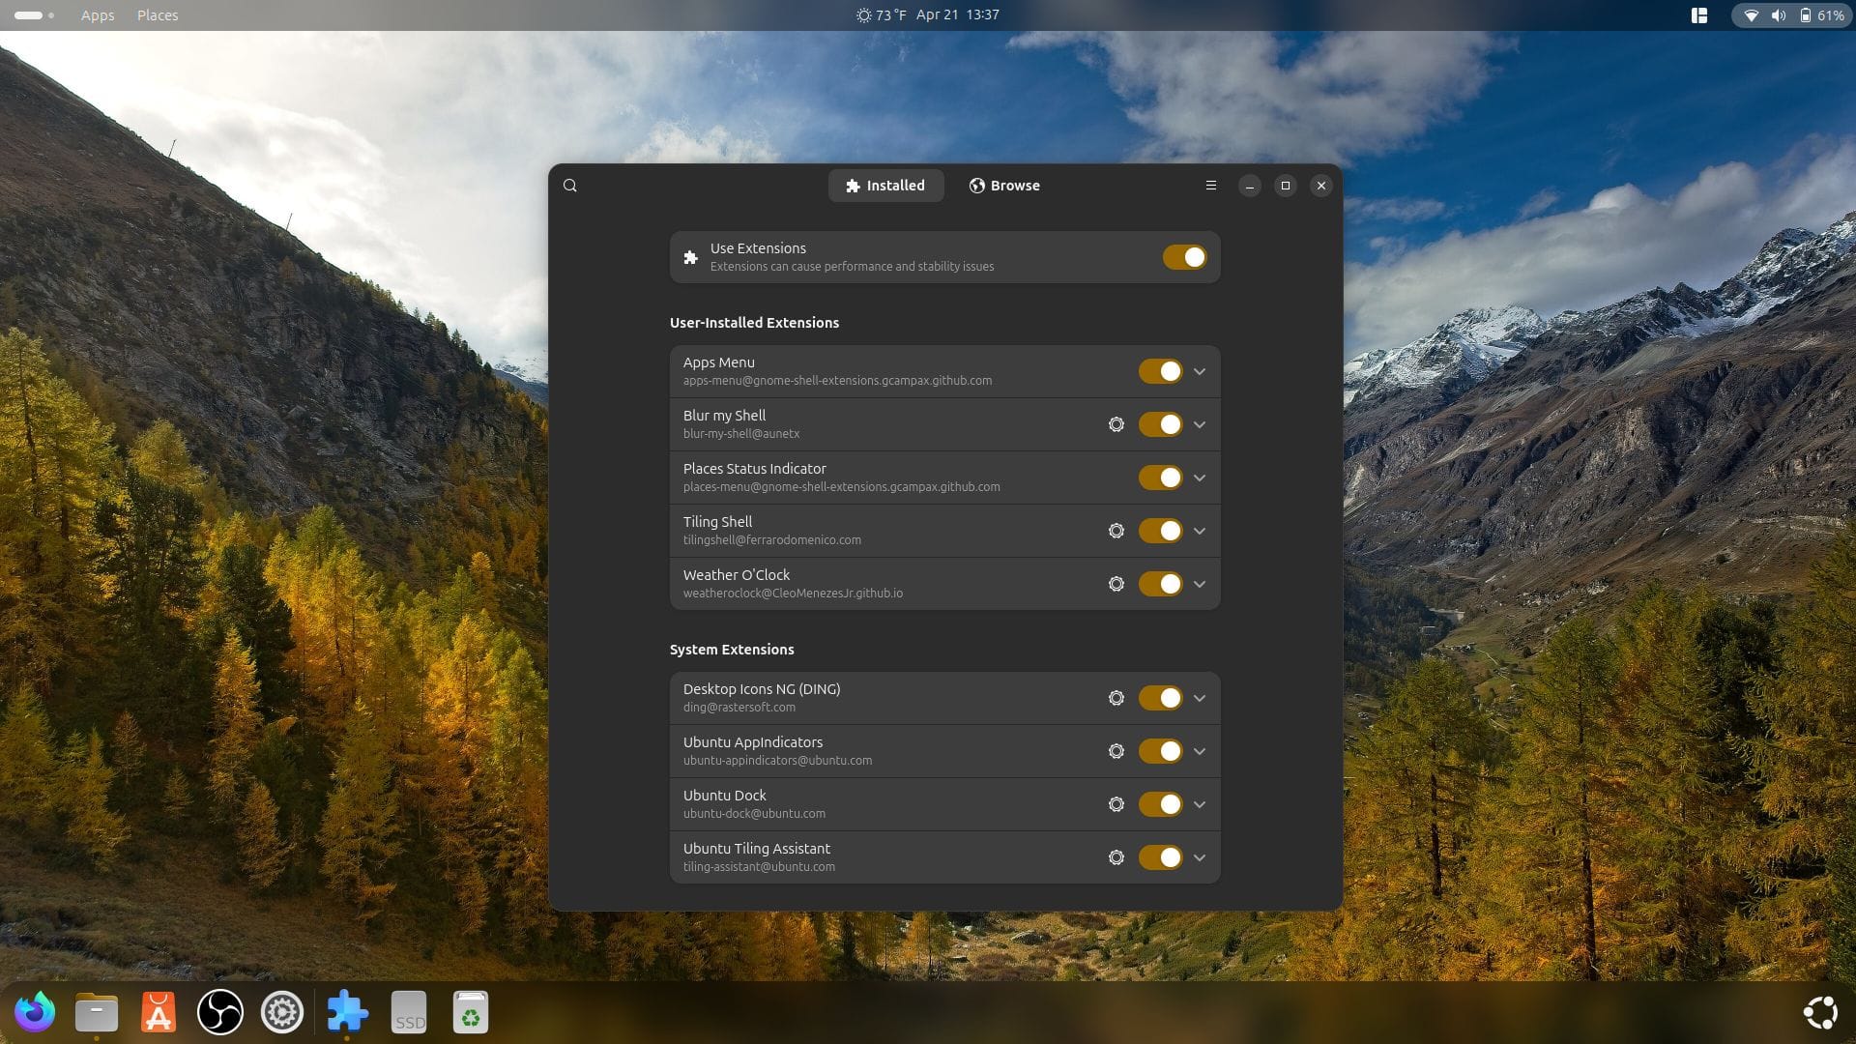Open Tiling Shell settings gear

click(x=1116, y=531)
